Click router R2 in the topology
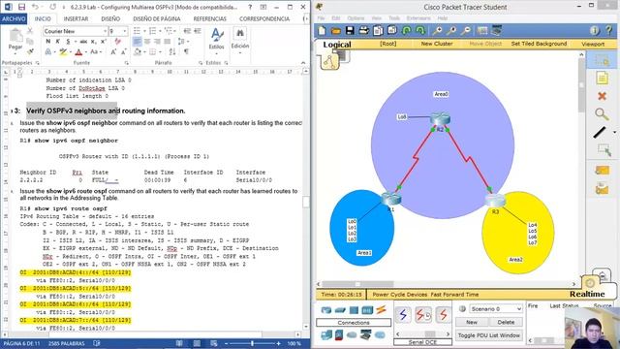This screenshot has width=620, height=349. (x=440, y=118)
